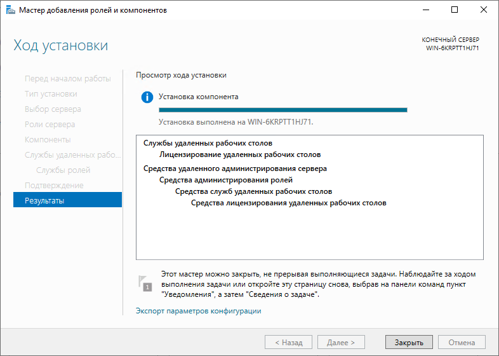This screenshot has width=499, height=356.
Task: Click the КОНЕЧНЫЙ СЕРВЕР label
Action: (x=450, y=40)
